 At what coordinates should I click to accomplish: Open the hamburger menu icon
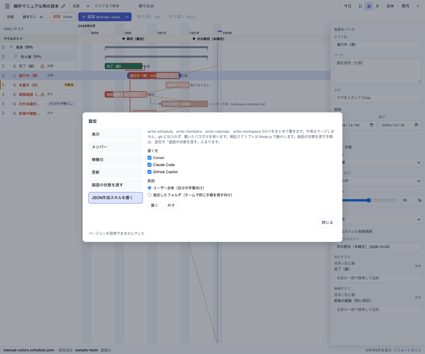click(7, 6)
